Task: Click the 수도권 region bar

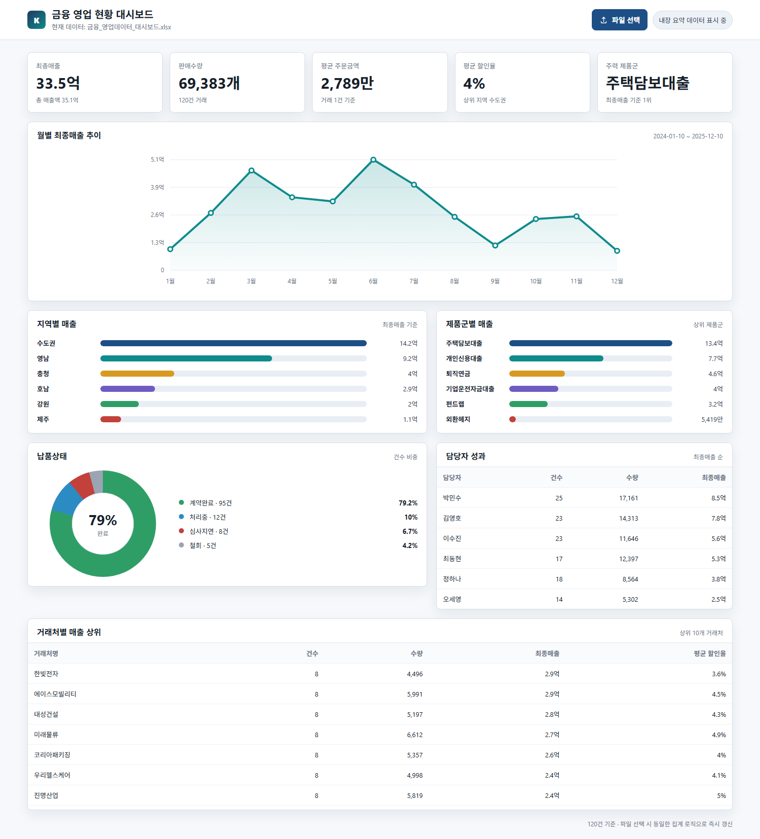Action: (234, 343)
